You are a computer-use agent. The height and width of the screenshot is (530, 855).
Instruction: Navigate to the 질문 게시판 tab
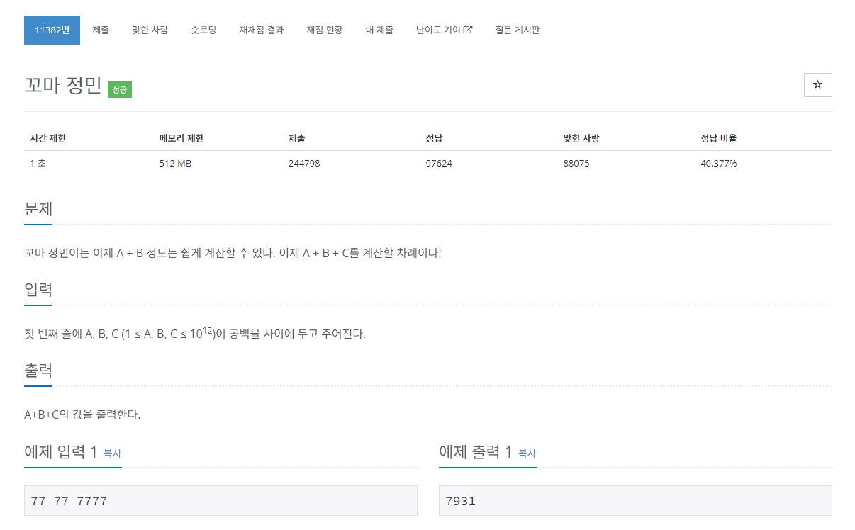click(517, 30)
